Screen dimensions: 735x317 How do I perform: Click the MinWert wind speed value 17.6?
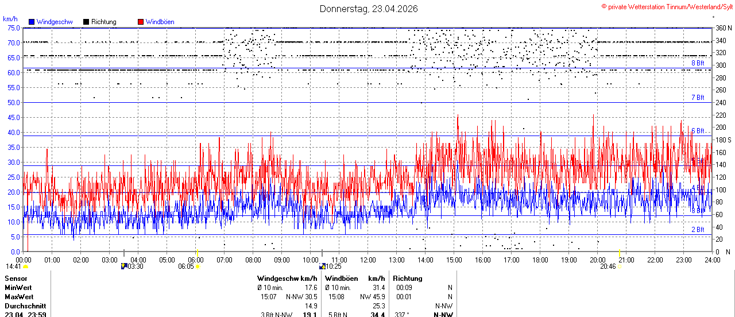(x=311, y=288)
